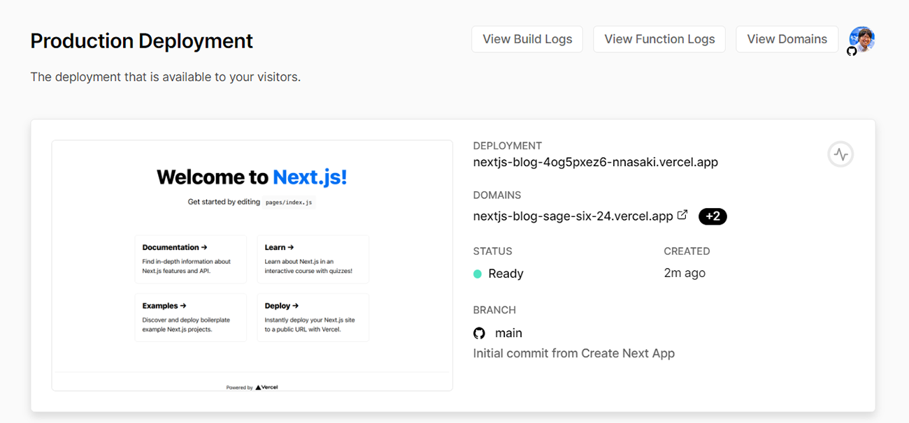Click the Production Deployment heading
The height and width of the screenshot is (423, 909).
coord(142,41)
